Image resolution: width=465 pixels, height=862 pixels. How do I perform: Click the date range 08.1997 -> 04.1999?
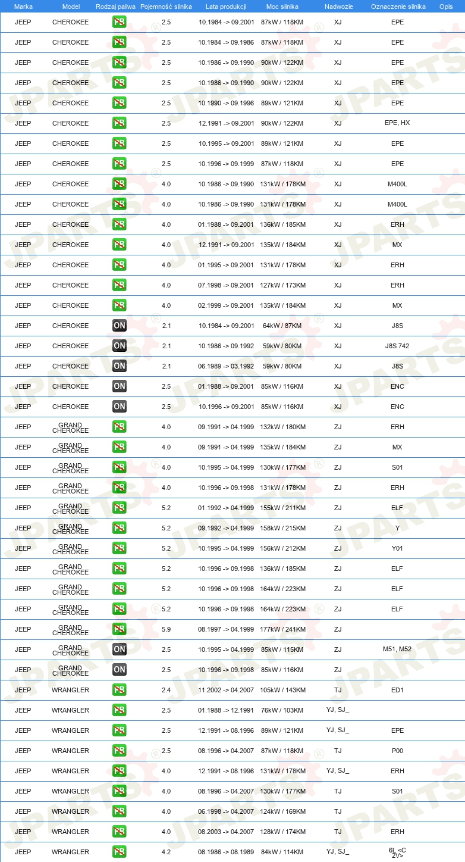[226, 629]
